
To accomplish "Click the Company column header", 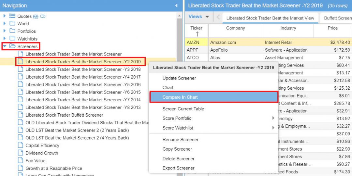I will 236,28.
